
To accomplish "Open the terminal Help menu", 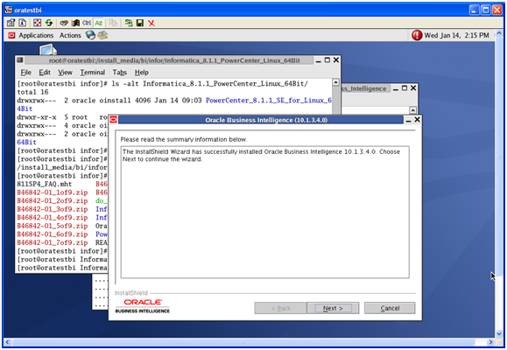I will tap(142, 73).
